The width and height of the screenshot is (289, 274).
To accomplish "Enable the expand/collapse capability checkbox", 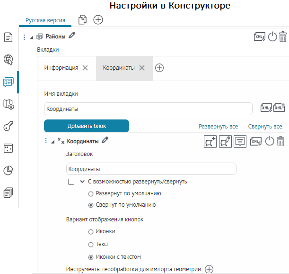I will click(71, 182).
